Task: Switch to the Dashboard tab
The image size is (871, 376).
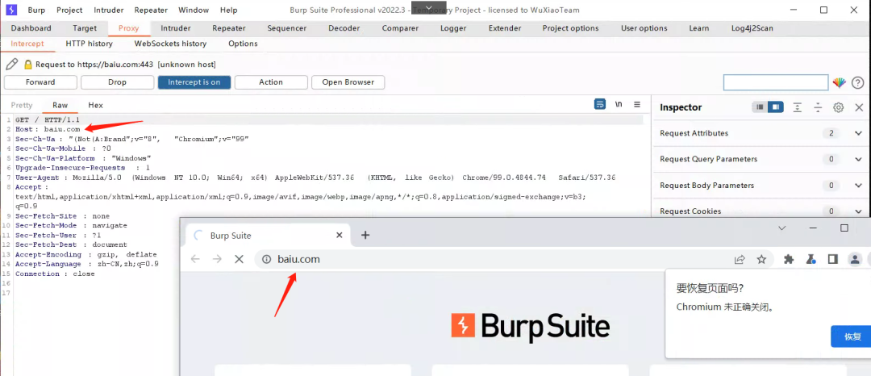Action: 31,28
